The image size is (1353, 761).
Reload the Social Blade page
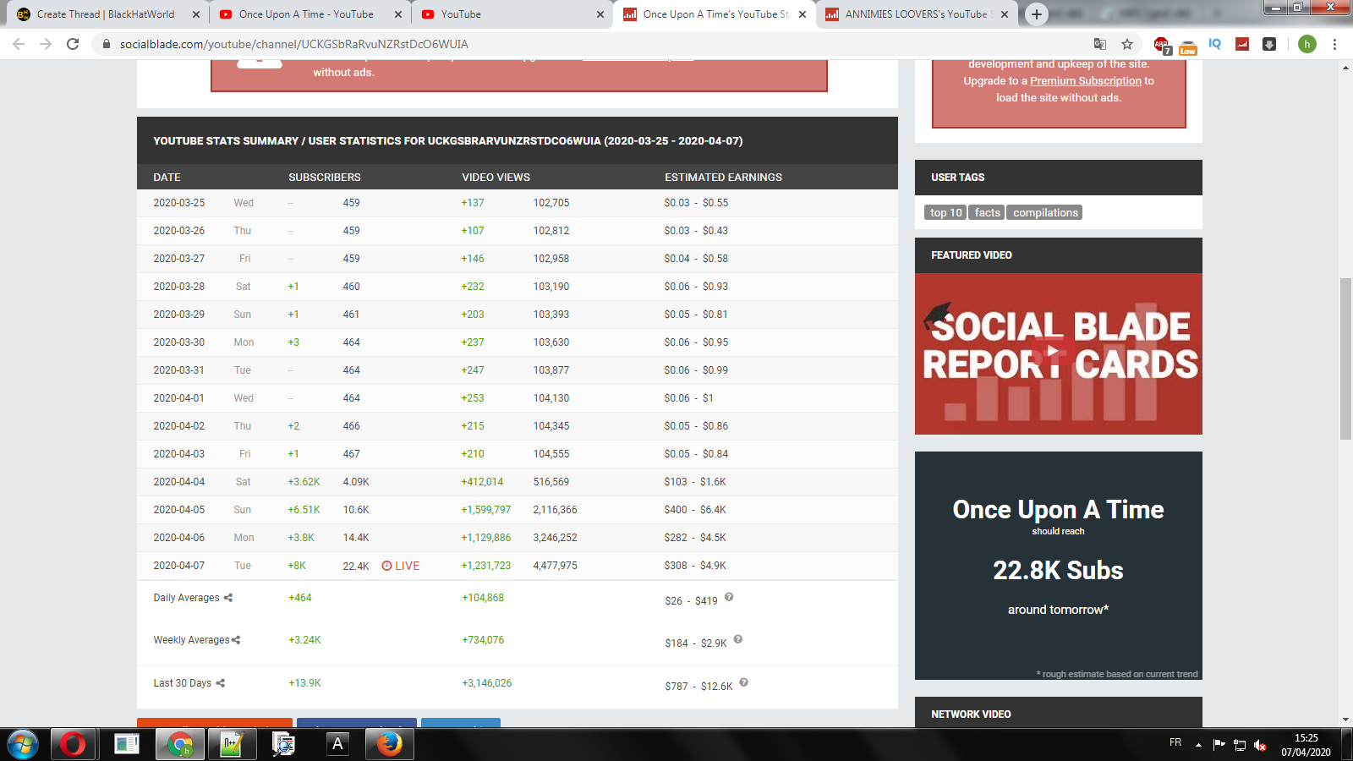(73, 44)
